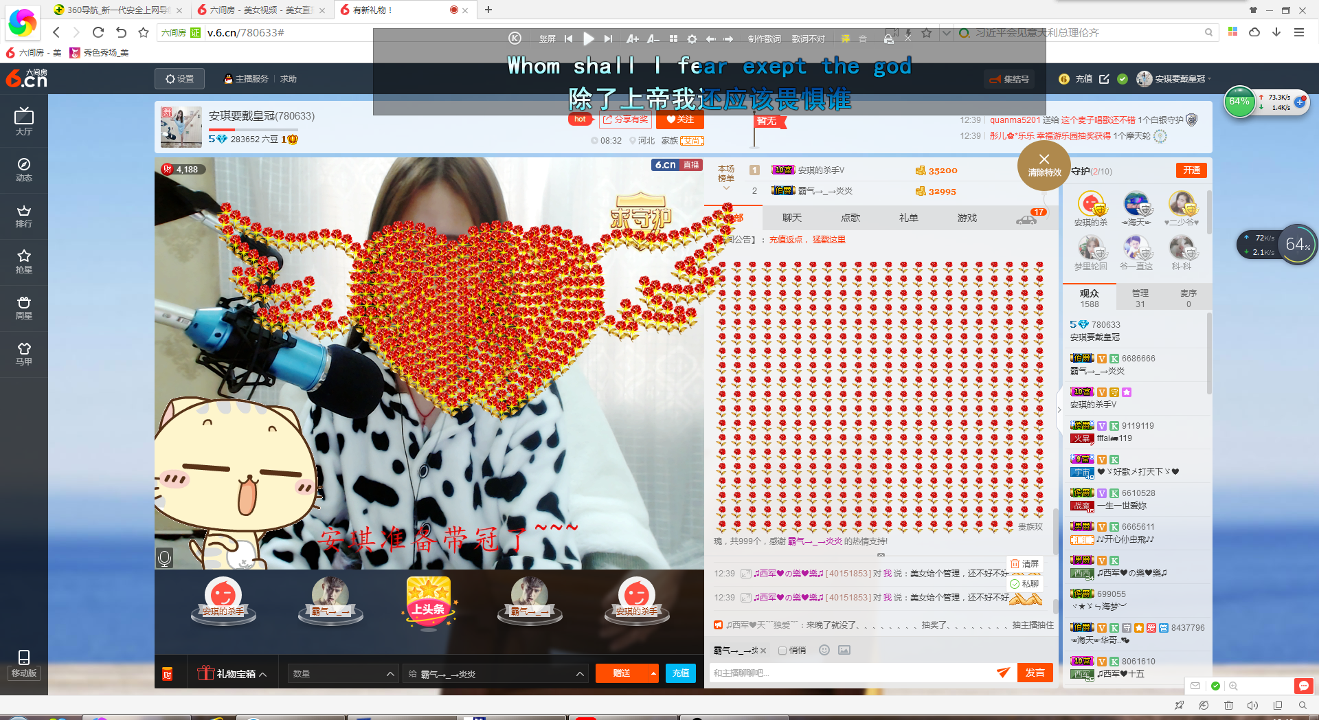This screenshot has width=1319, height=720.
Task: Open user menu 安琪要戴皇冠 in header
Action: click(x=1174, y=79)
